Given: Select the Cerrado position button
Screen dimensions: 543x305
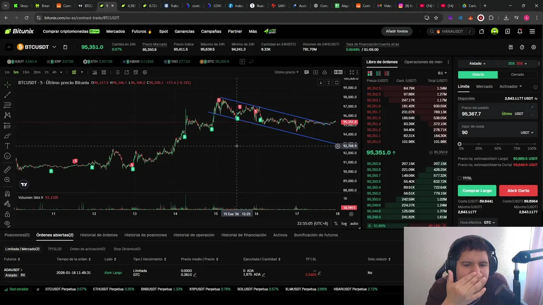Looking at the screenshot, I should [517, 75].
